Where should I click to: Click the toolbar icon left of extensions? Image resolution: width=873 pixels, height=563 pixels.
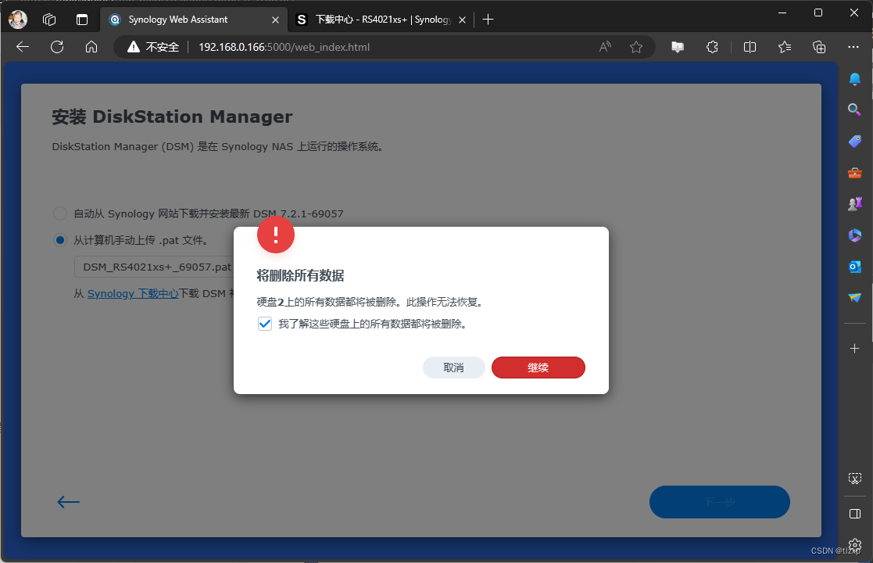pos(678,47)
